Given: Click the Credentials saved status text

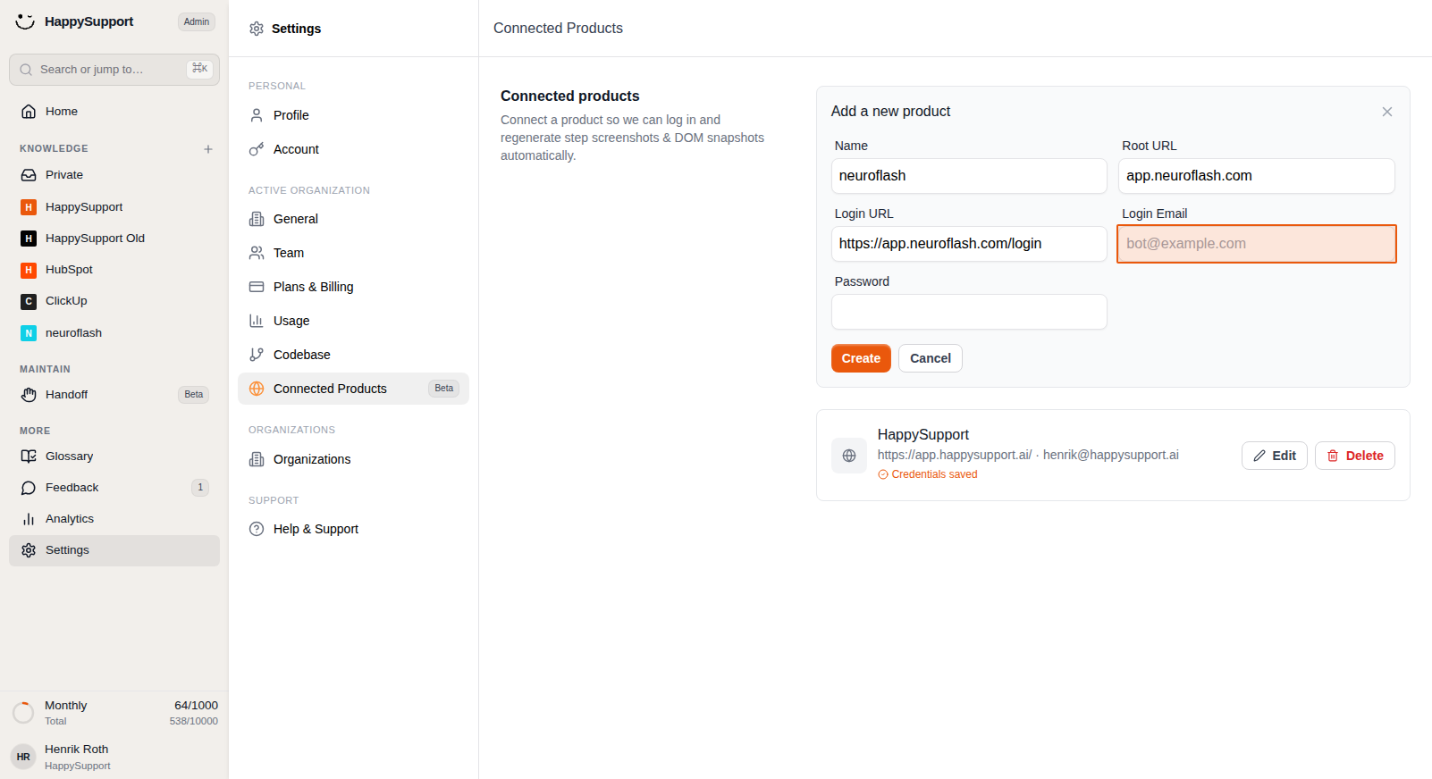Looking at the screenshot, I should pyautogui.click(x=934, y=474).
